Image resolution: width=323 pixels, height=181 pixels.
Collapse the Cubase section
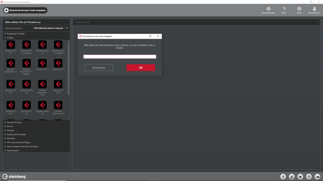[9, 38]
